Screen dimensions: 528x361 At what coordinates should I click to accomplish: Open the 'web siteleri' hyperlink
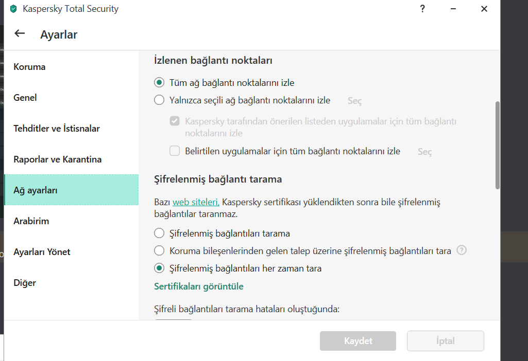pyautogui.click(x=196, y=202)
